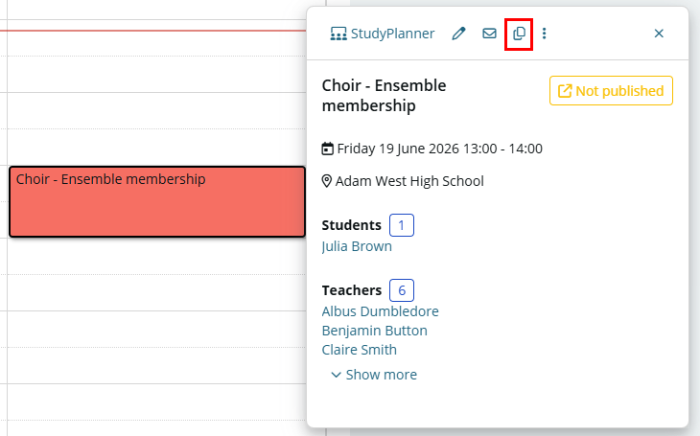Click the calendar icon beside the date

tap(327, 149)
